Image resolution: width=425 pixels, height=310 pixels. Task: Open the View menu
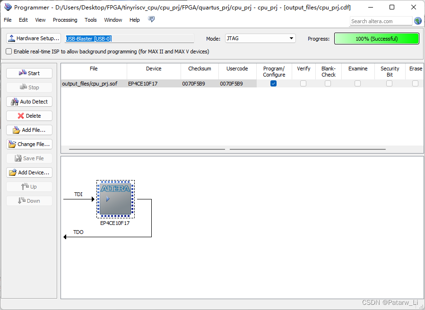pyautogui.click(x=40, y=20)
